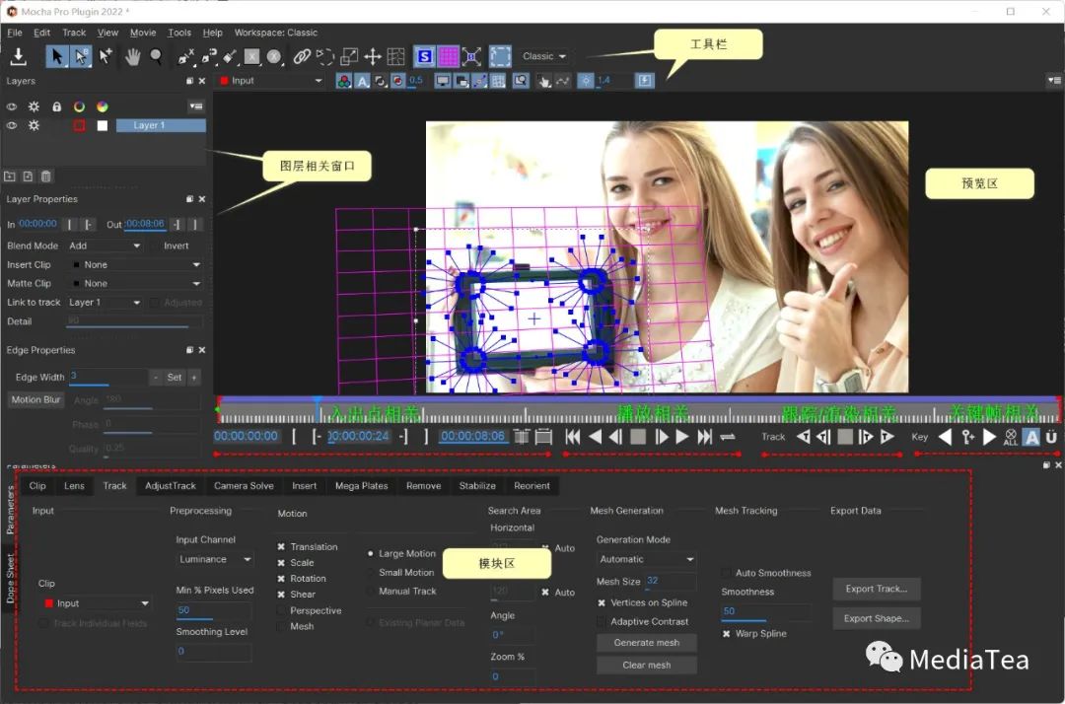Toggle the brightness view control icon

(x=586, y=81)
